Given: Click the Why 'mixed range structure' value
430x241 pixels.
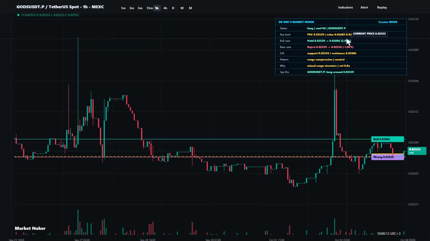Looking at the screenshot, I should [328, 66].
